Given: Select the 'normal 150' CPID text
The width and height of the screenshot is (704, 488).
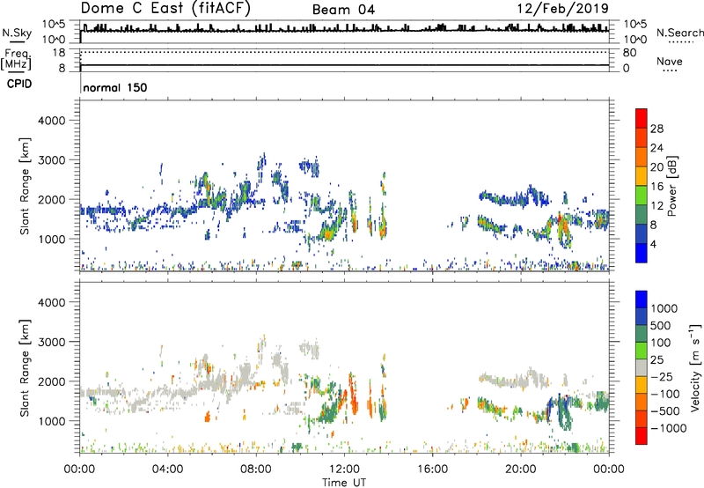Looking at the screenshot, I should tap(115, 87).
